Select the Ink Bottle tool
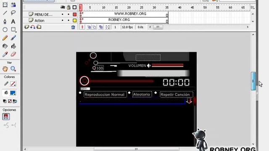Viewport: 269px width, 151px height. [5, 46]
